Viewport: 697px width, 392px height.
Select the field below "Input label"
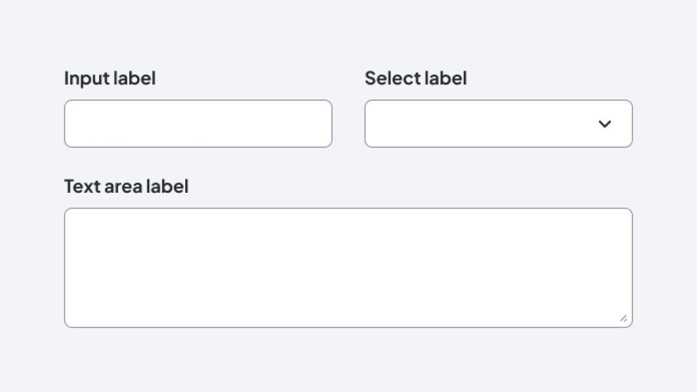(x=198, y=124)
